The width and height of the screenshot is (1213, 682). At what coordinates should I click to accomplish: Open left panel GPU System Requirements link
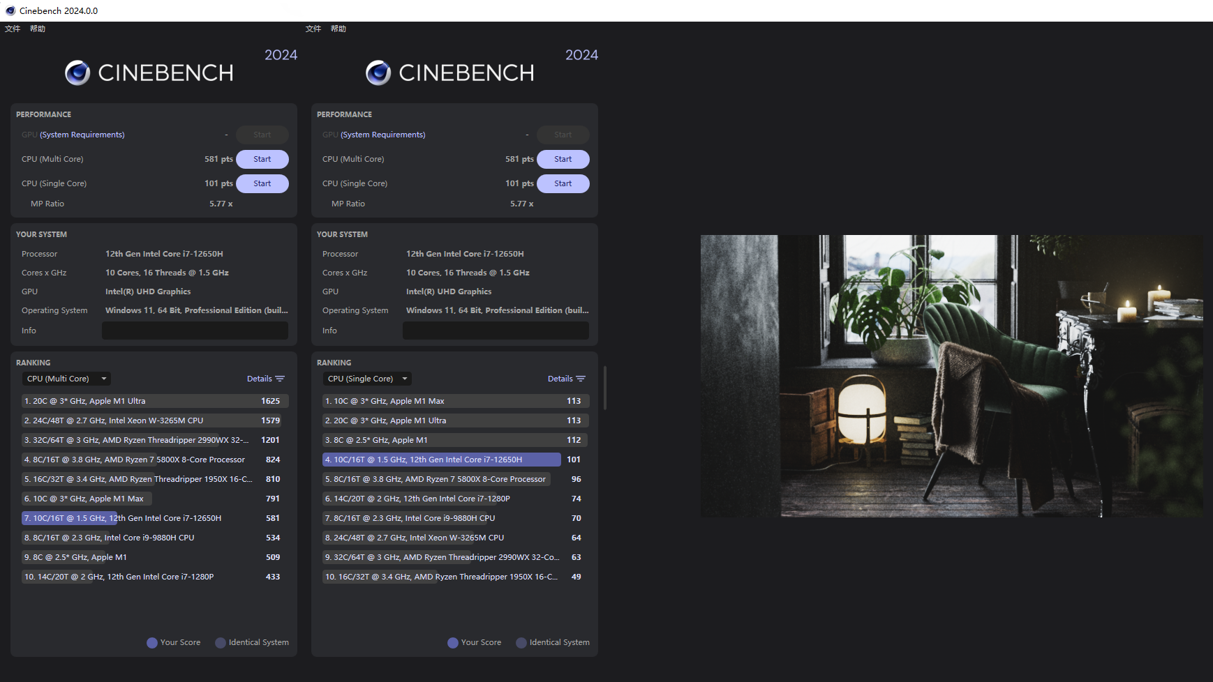[82, 135]
